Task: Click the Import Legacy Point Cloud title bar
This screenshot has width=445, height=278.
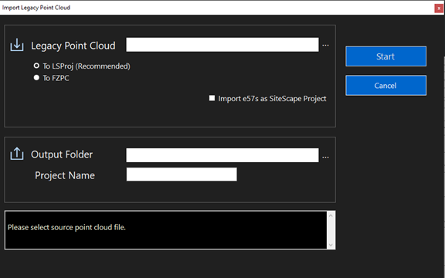Action: click(217, 8)
